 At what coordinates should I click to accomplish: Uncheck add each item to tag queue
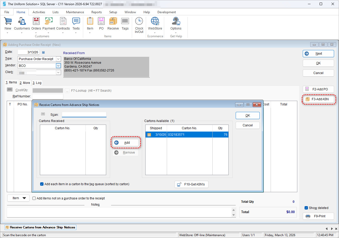[42, 184]
